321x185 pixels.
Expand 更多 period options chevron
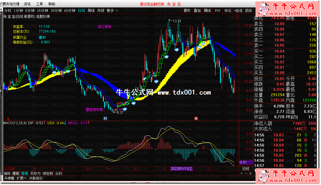point(117,10)
